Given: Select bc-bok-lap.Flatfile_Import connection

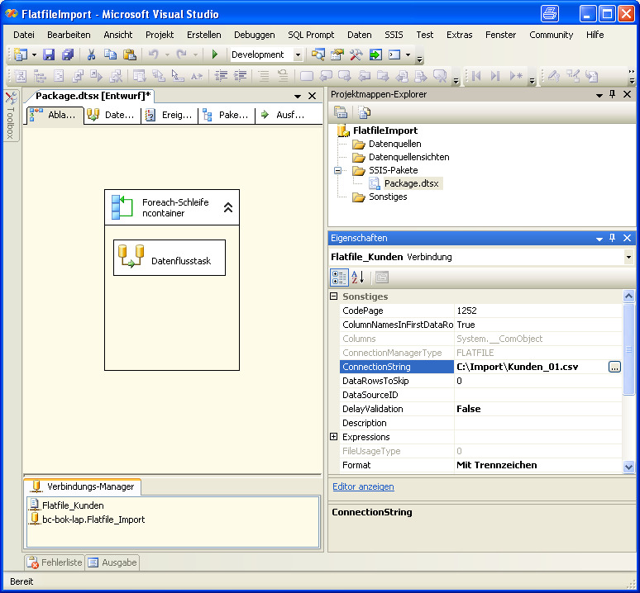Looking at the screenshot, I should pos(93,519).
